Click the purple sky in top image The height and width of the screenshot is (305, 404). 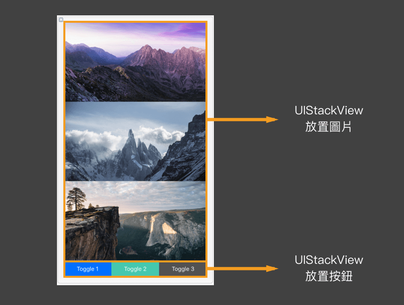pos(180,31)
